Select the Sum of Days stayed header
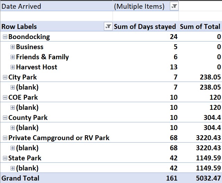222x183 pixels. click(145, 26)
